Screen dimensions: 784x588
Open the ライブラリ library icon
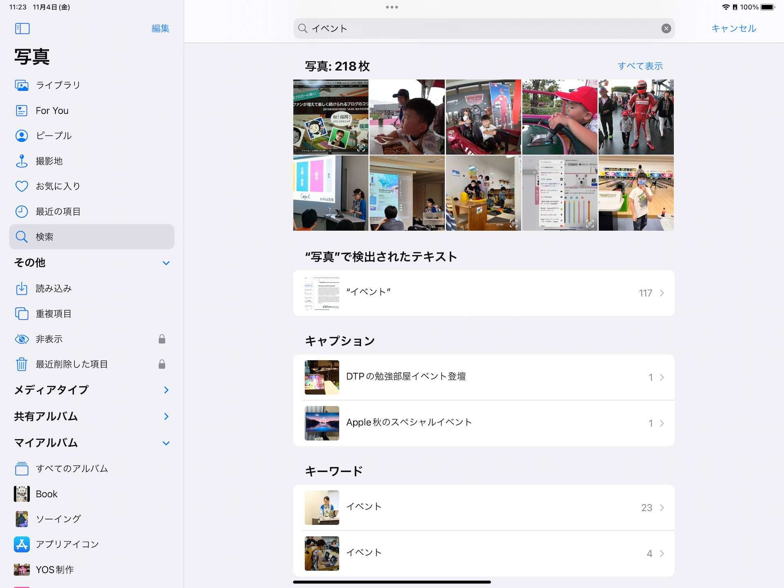tap(22, 85)
